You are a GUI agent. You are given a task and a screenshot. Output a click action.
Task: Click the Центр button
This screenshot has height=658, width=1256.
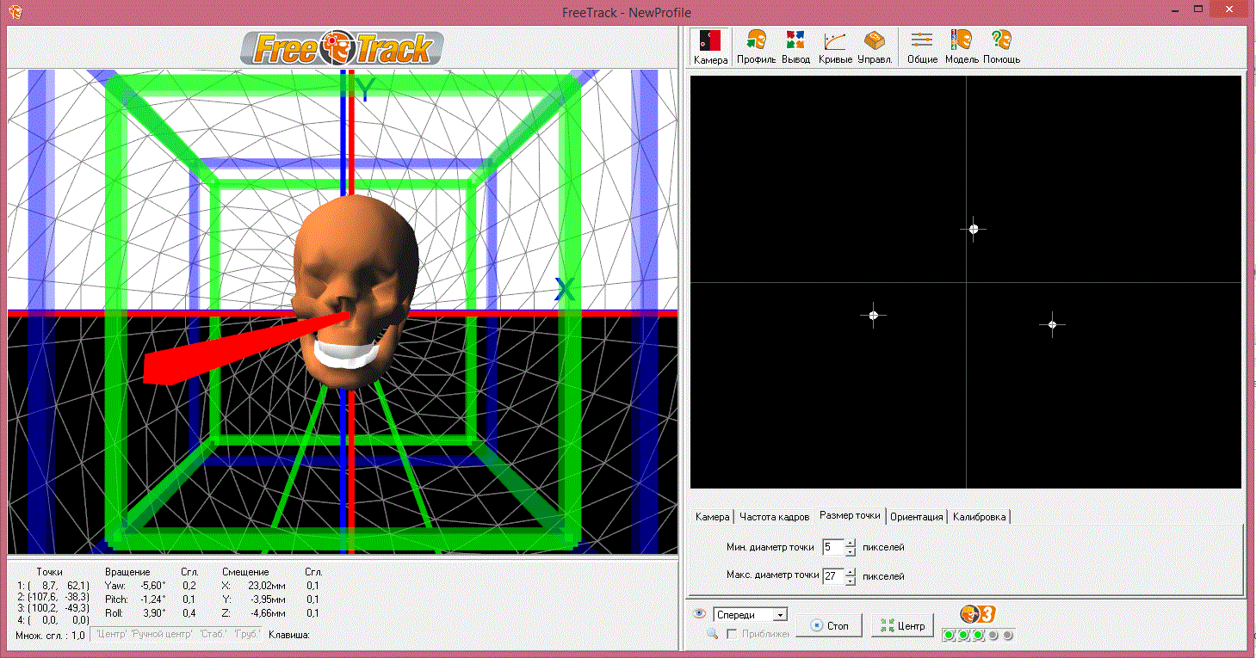coord(902,625)
